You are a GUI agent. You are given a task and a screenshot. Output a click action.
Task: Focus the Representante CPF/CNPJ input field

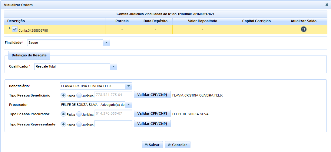click(113, 124)
